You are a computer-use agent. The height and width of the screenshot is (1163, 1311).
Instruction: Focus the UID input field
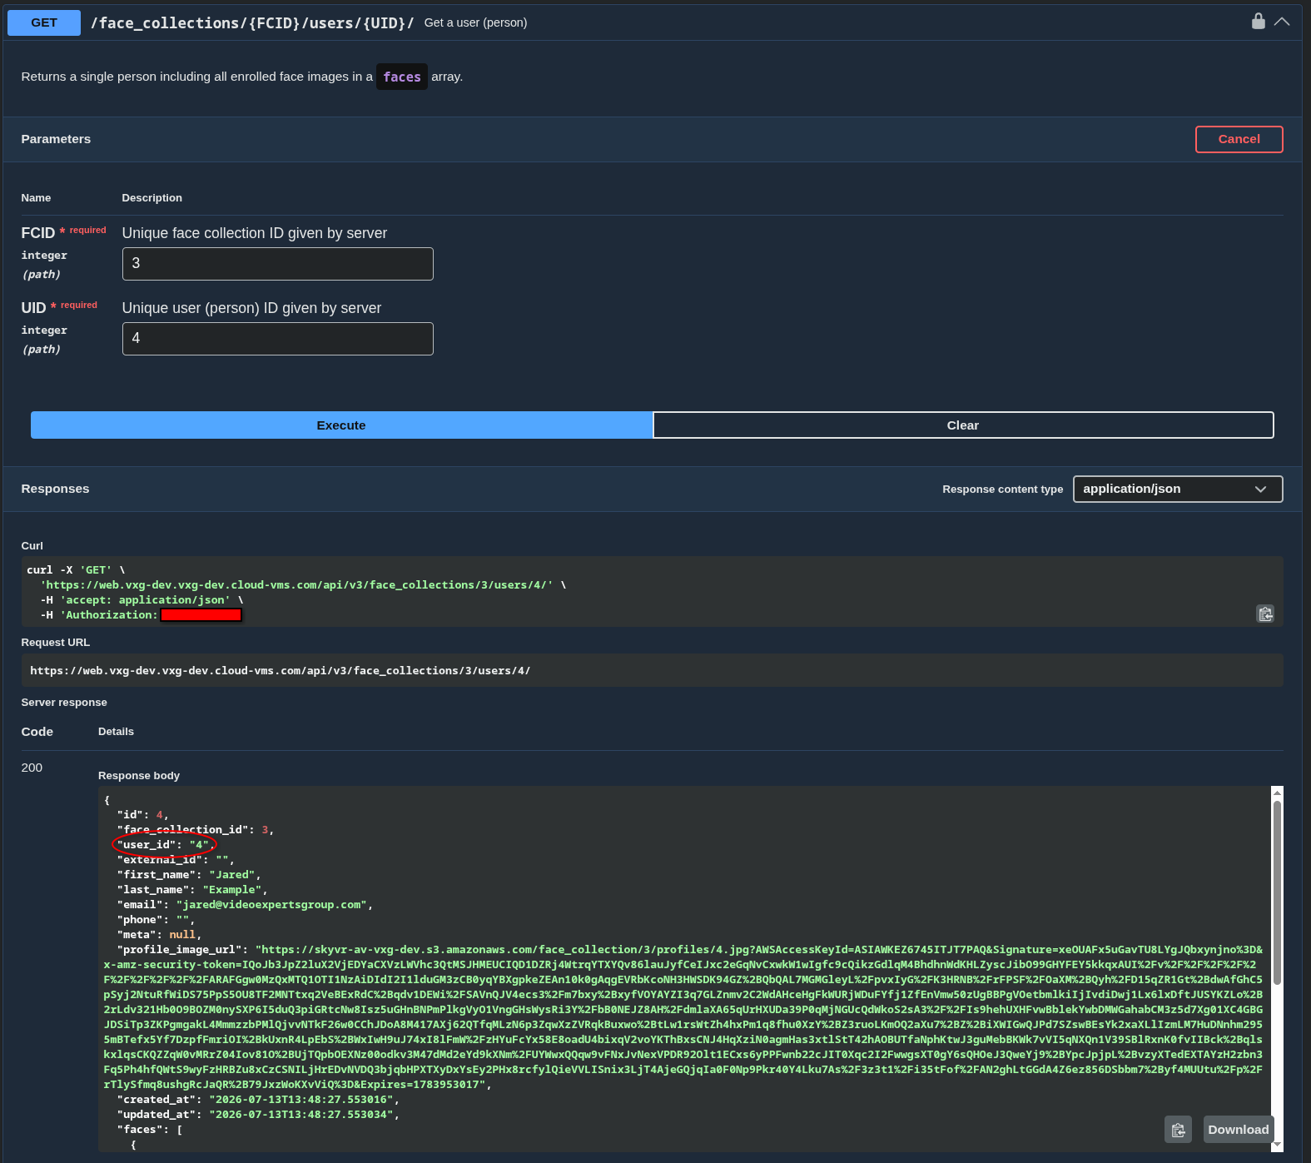point(278,339)
